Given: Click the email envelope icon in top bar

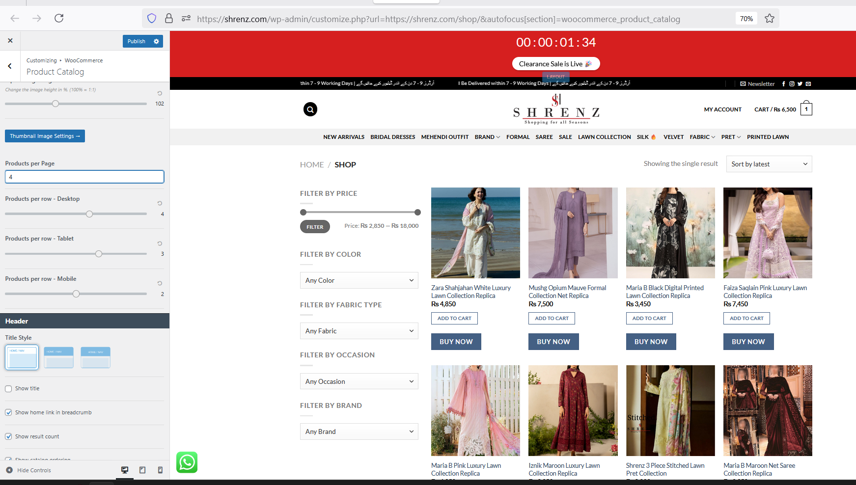Looking at the screenshot, I should [x=808, y=84].
